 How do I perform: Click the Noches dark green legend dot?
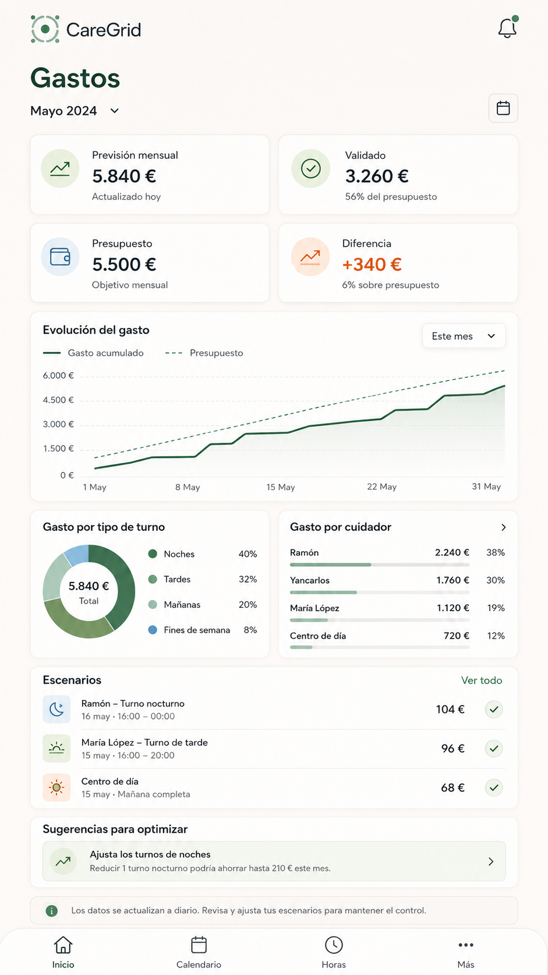(x=153, y=554)
